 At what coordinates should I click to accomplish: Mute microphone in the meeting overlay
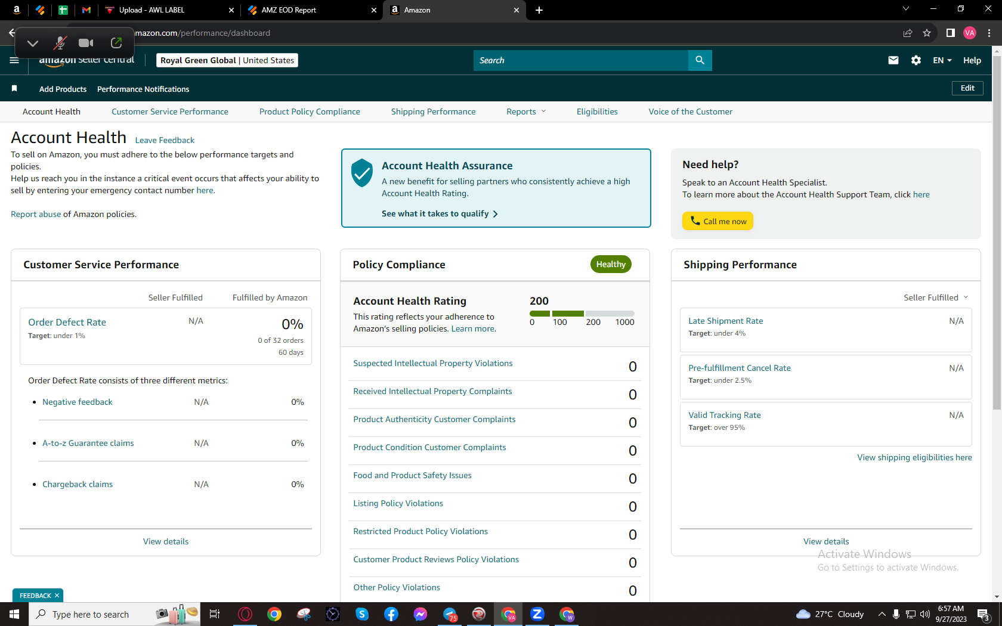pos(60,43)
